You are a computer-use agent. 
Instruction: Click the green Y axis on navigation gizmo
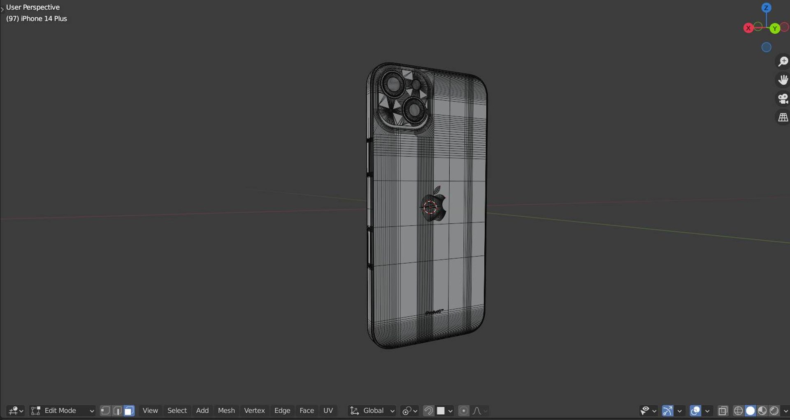[775, 28]
